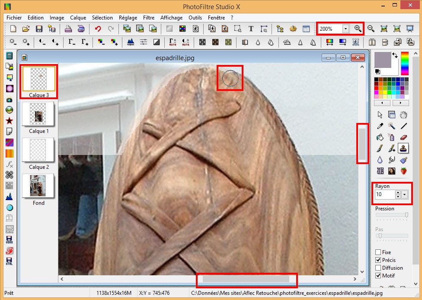Open the Fenêtre menu
This screenshot has width=422, height=300.
click(216, 17)
